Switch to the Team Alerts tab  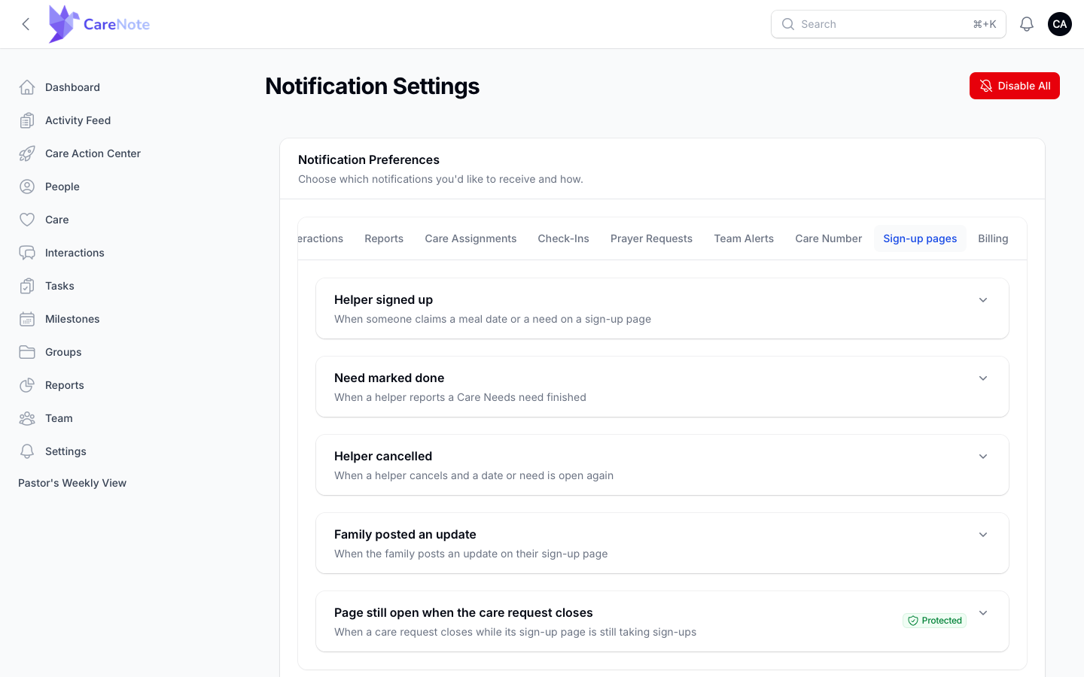pos(744,238)
